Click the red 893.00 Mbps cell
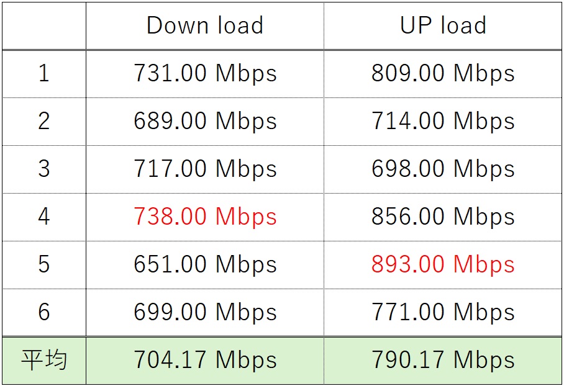This screenshot has height=386, width=564. click(443, 264)
